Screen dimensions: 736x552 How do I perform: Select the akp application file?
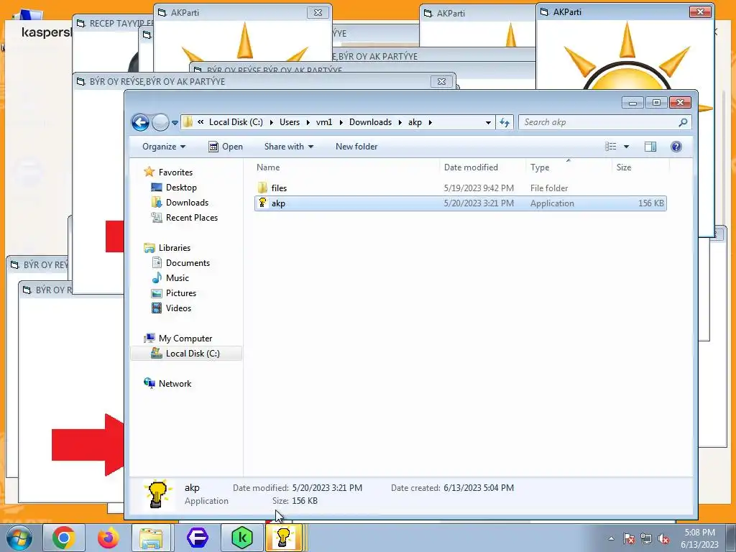460,203
